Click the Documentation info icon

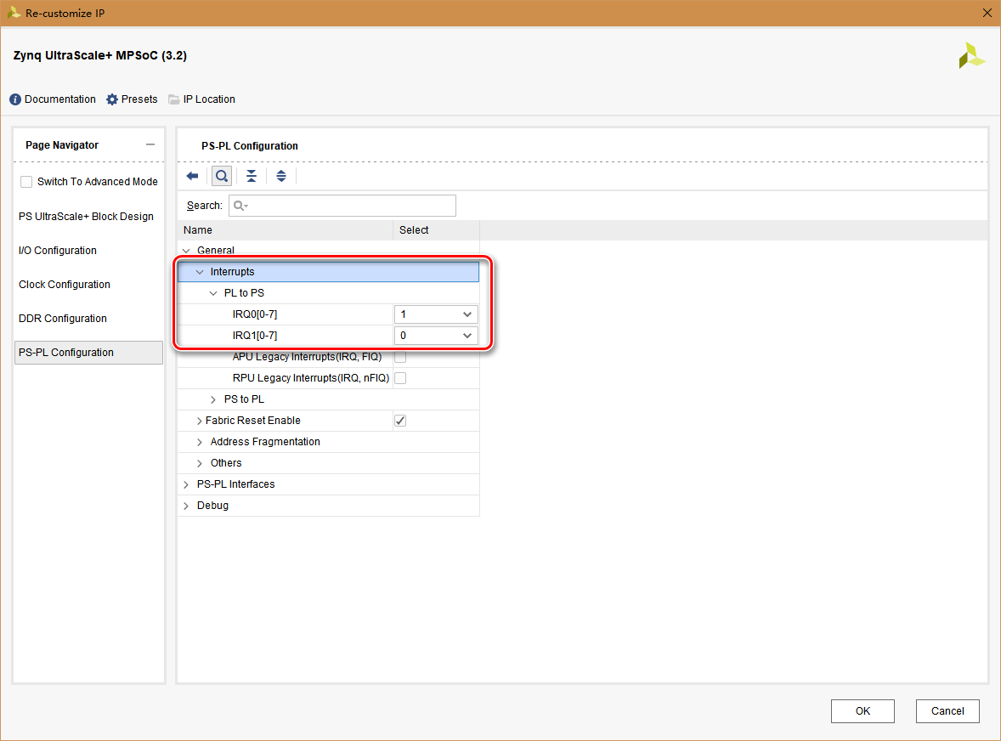point(15,99)
